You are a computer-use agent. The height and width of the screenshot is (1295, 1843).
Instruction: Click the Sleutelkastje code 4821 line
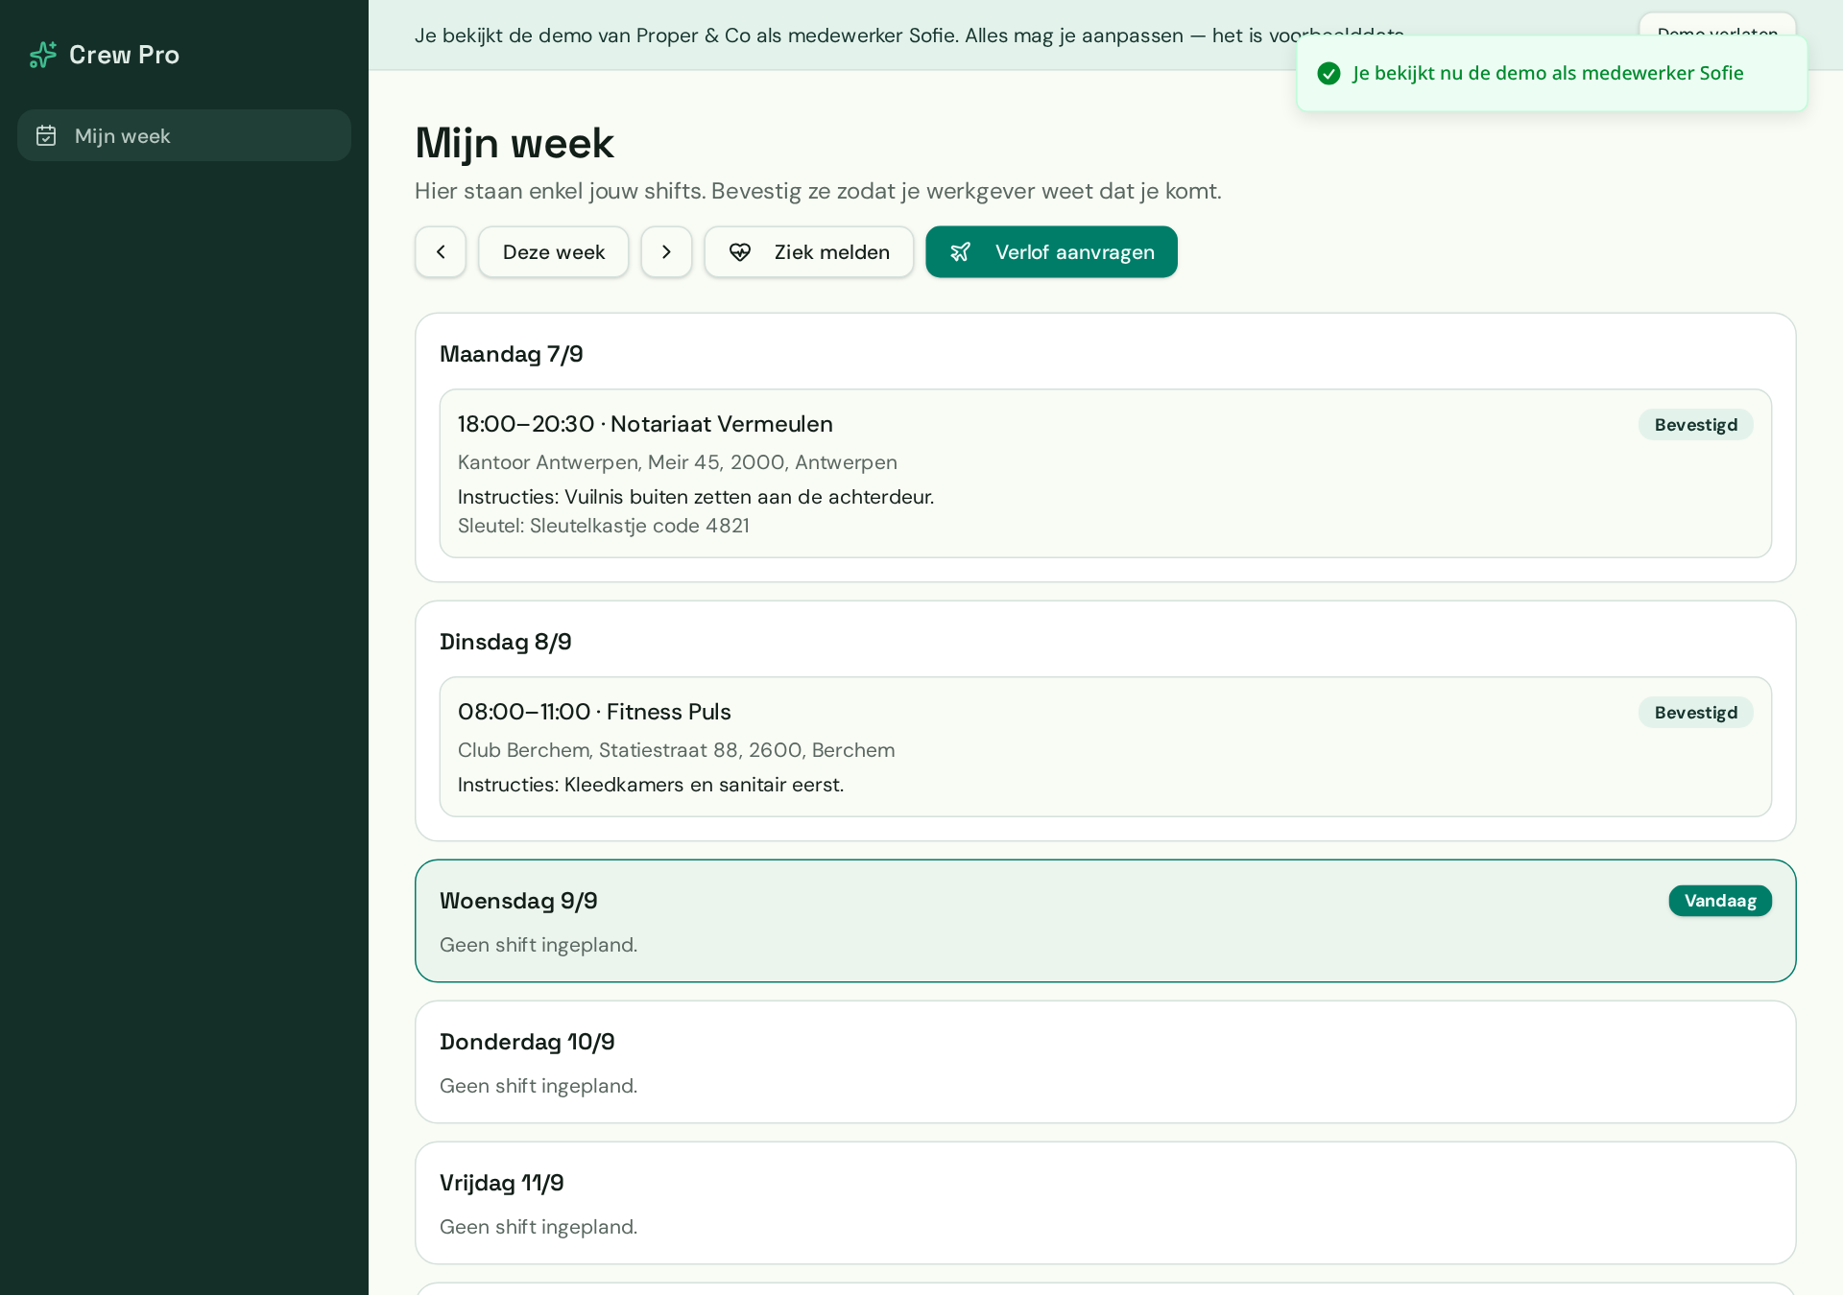pos(604,526)
